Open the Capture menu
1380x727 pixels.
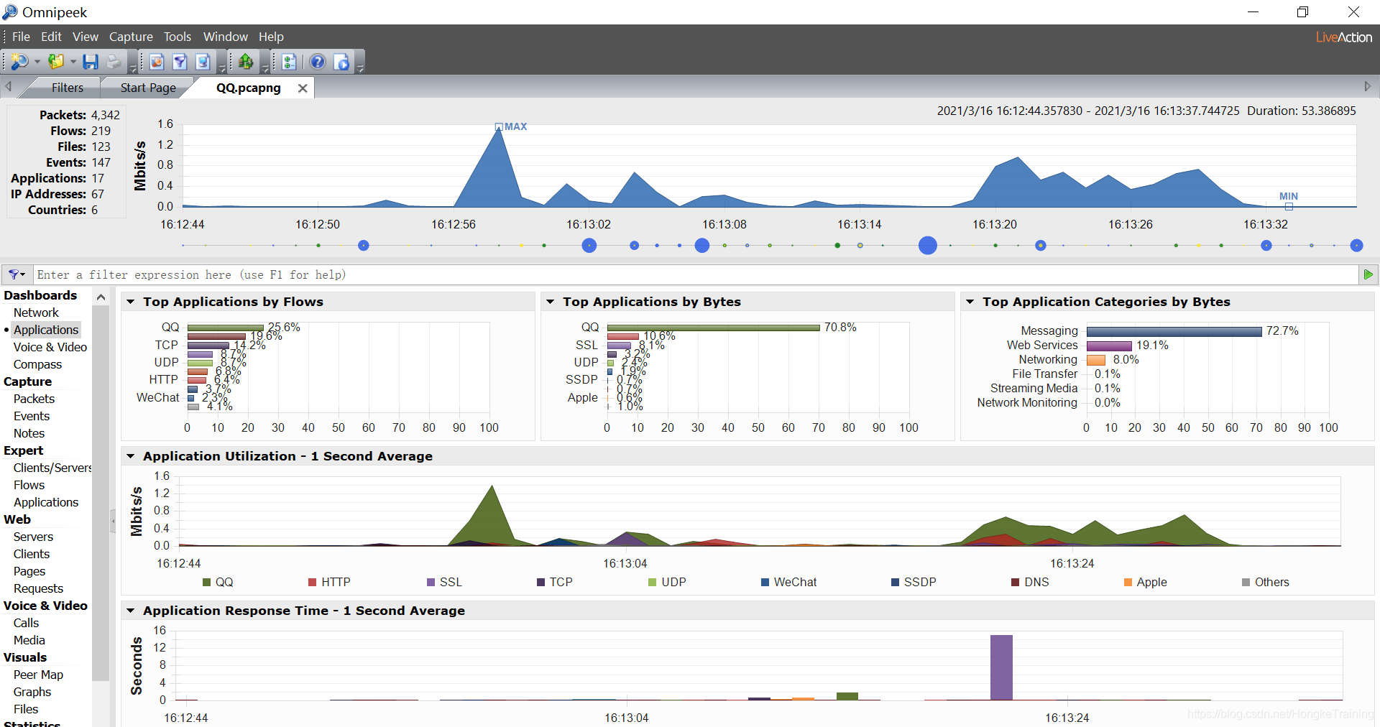pyautogui.click(x=131, y=37)
